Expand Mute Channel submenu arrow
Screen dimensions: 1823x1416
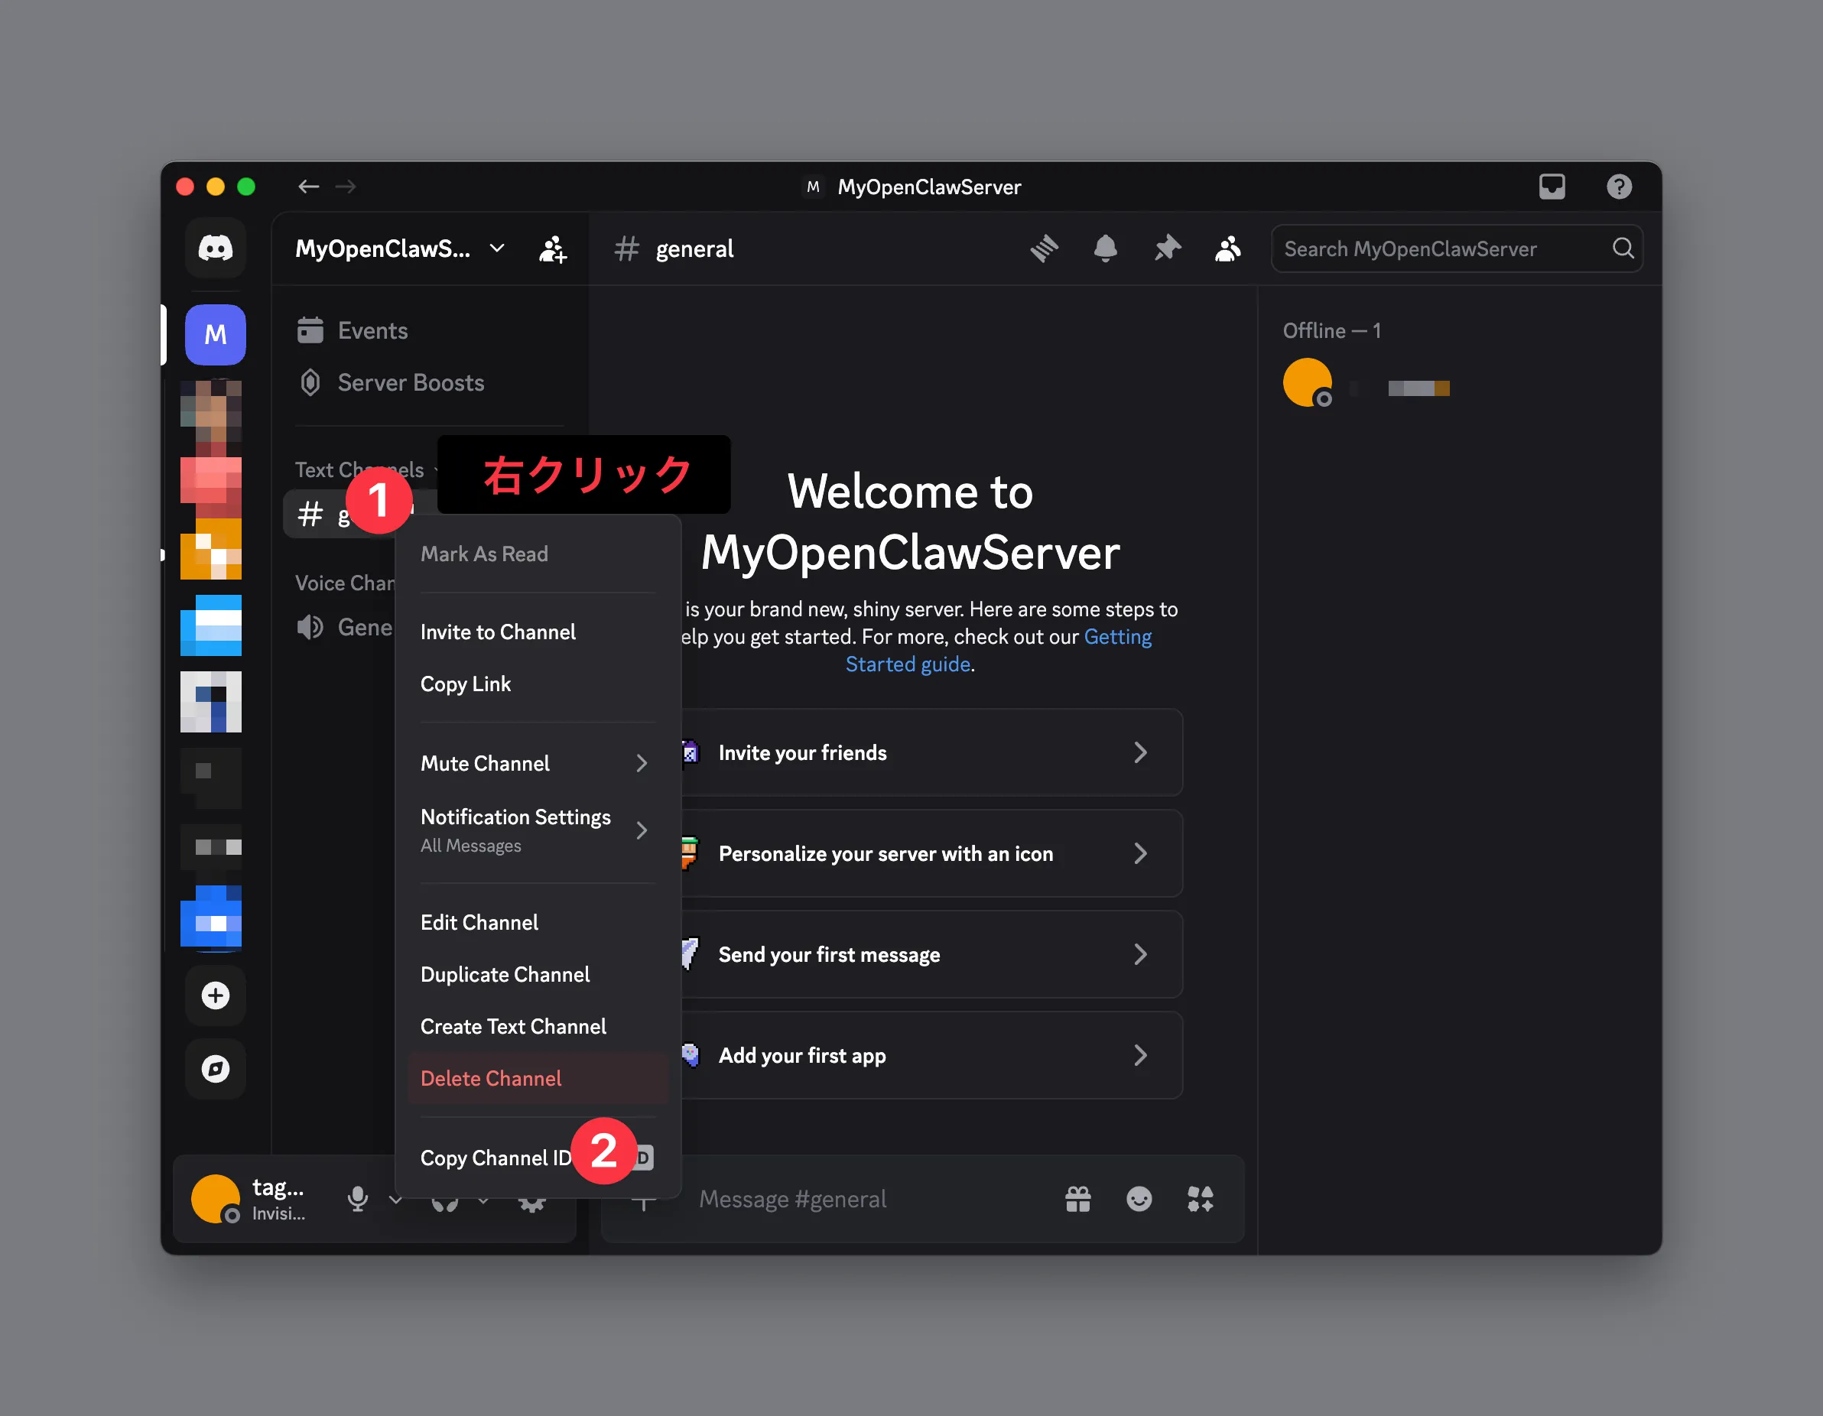[641, 764]
